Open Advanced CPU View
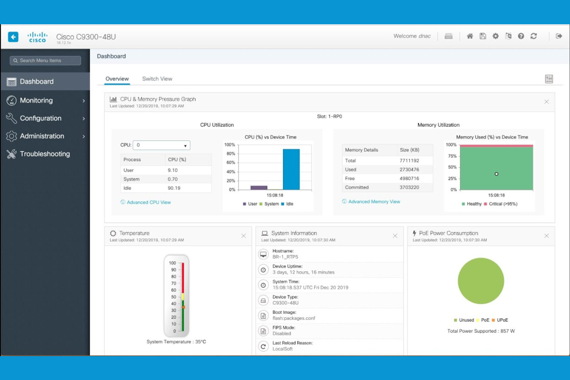 (148, 202)
